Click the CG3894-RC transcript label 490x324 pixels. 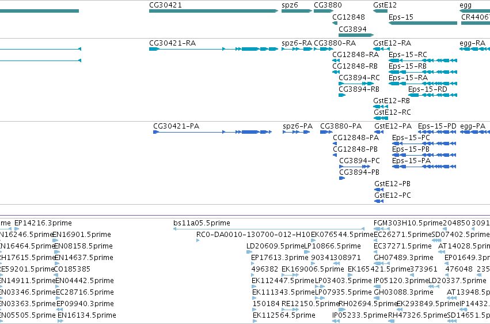[x=359, y=78]
